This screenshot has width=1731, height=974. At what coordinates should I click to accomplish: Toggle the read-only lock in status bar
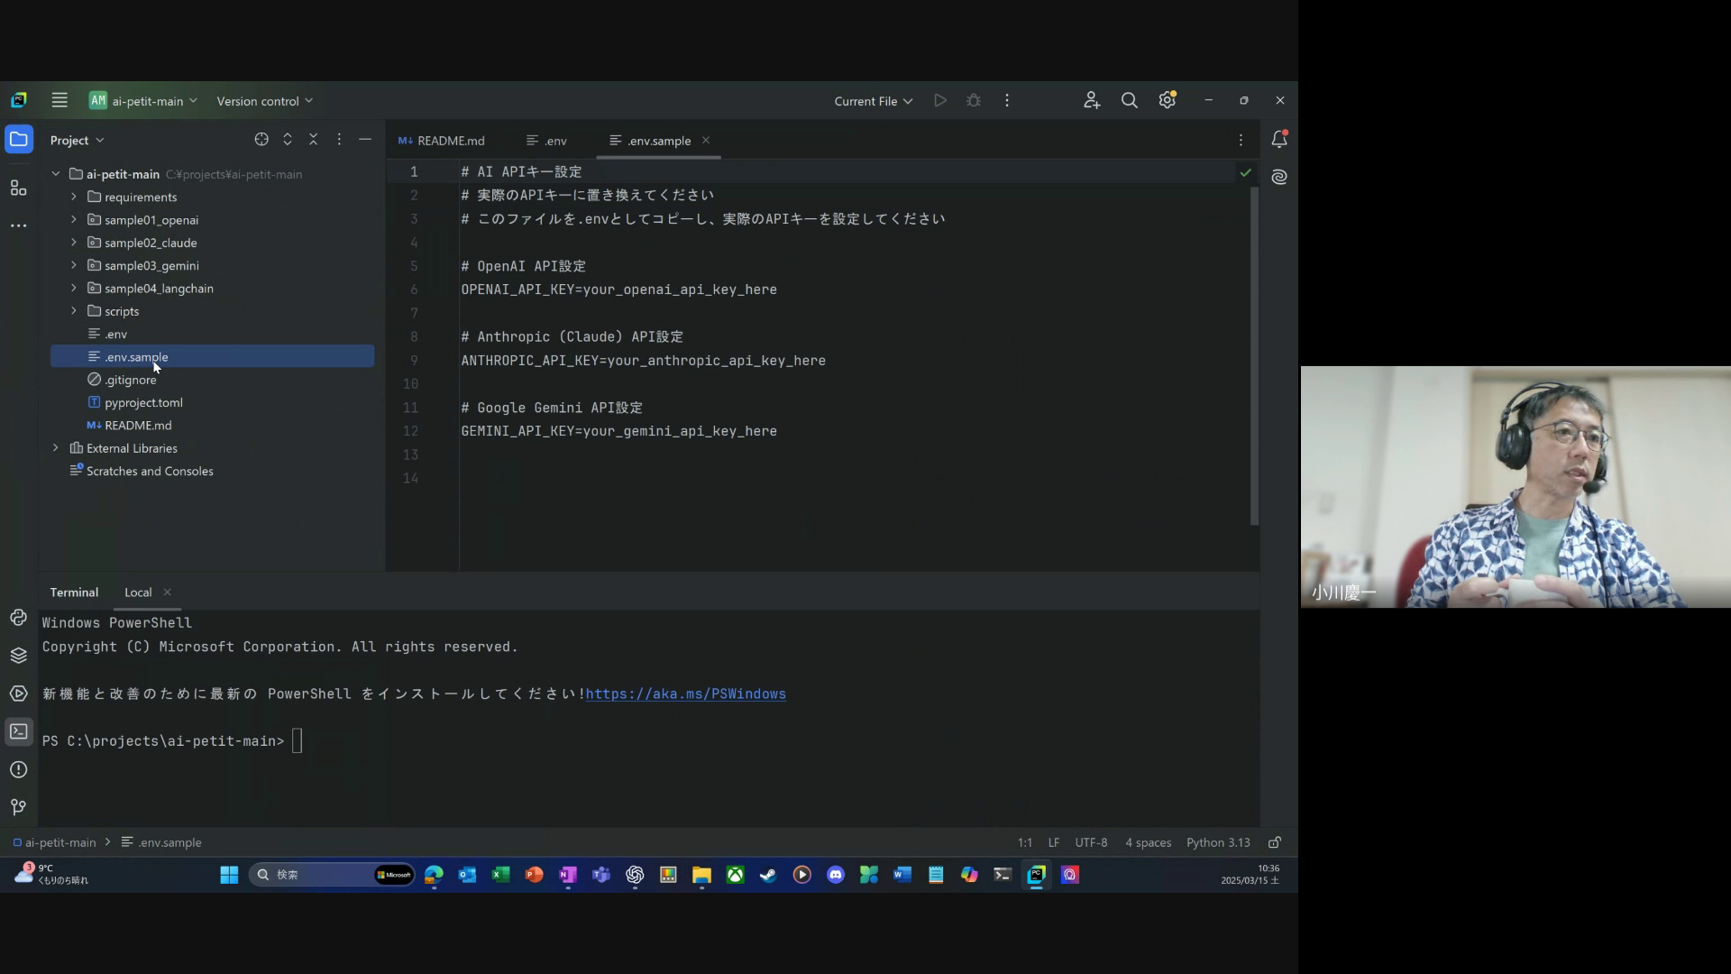click(x=1275, y=842)
